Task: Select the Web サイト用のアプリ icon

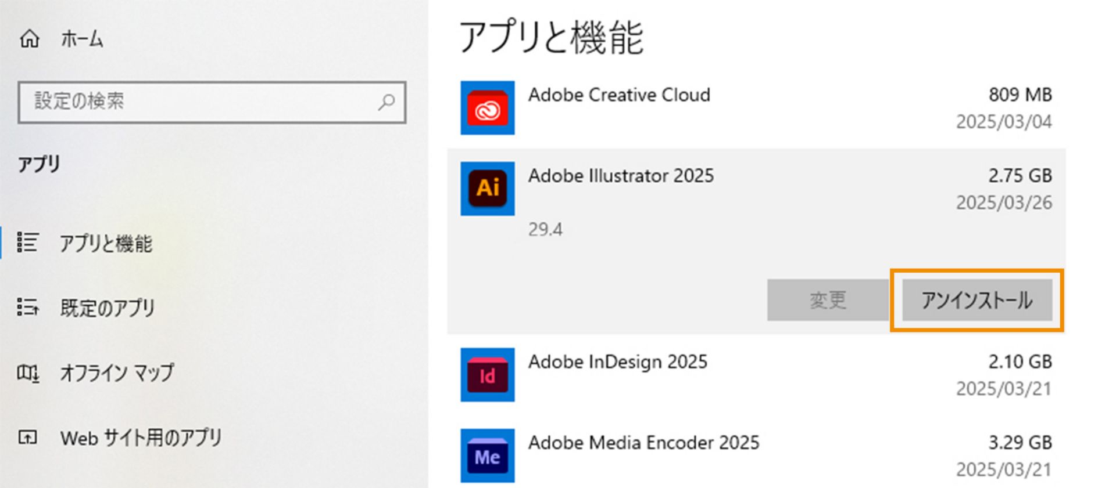Action: pos(28,437)
